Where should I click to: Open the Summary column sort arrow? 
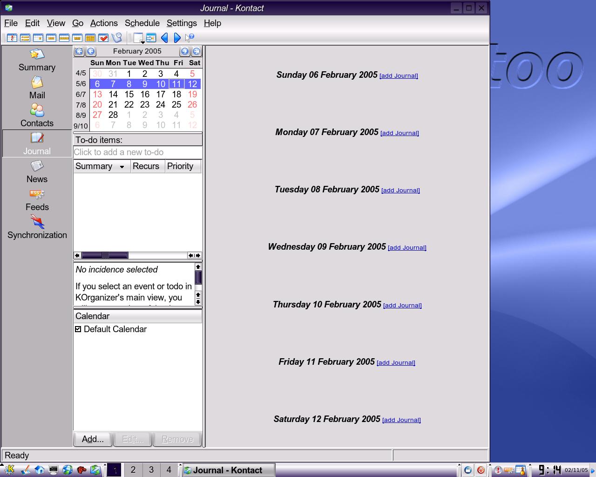[122, 167]
